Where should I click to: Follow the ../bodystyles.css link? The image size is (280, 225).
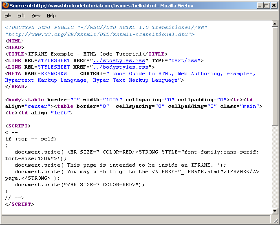point(121,67)
